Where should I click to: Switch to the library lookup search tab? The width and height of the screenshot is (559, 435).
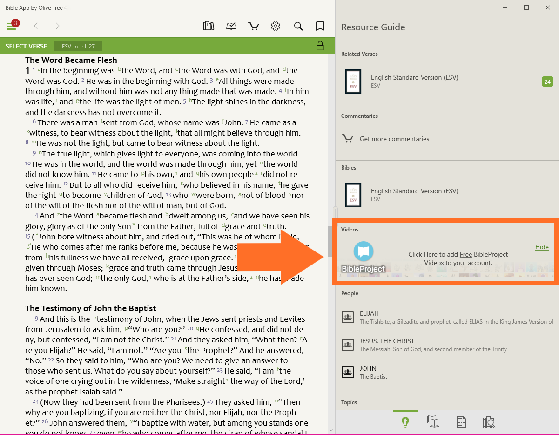pos(489,422)
